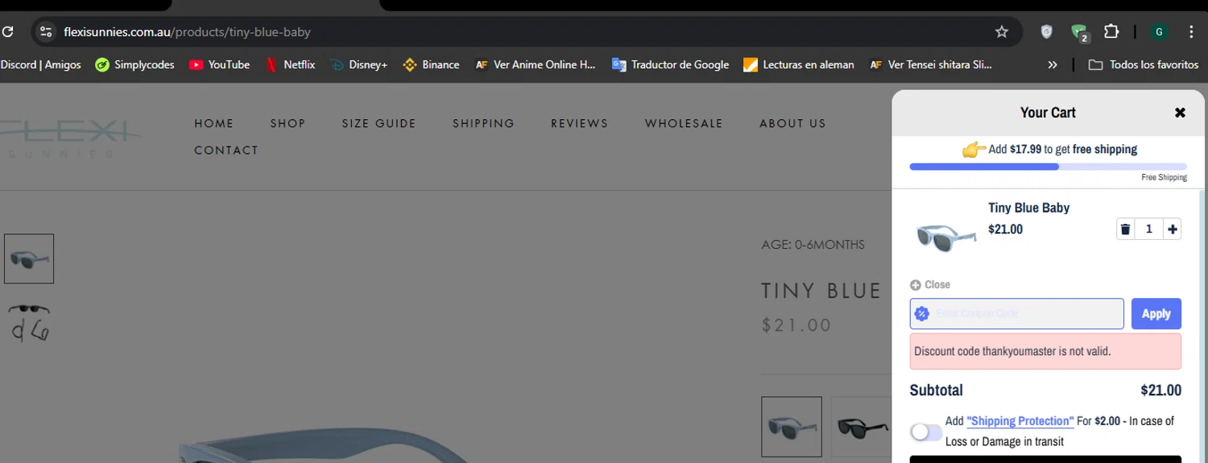Go to the HOME menu item
This screenshot has width=1208, height=463.
(x=214, y=123)
